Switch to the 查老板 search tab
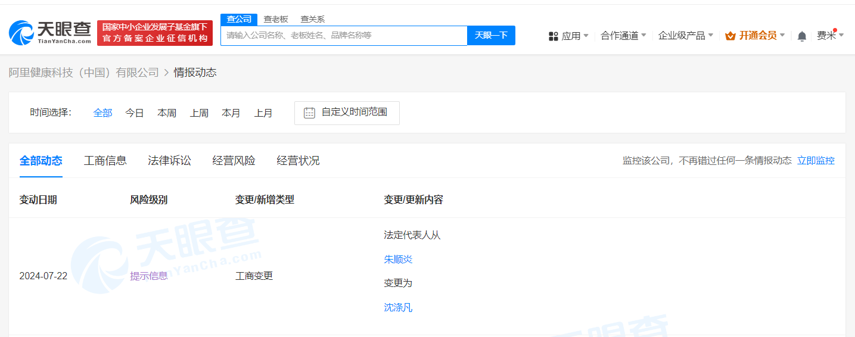 tap(276, 19)
